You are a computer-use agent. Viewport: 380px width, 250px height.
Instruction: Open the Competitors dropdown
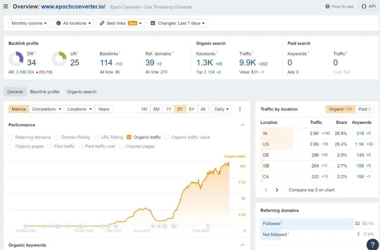click(46, 109)
